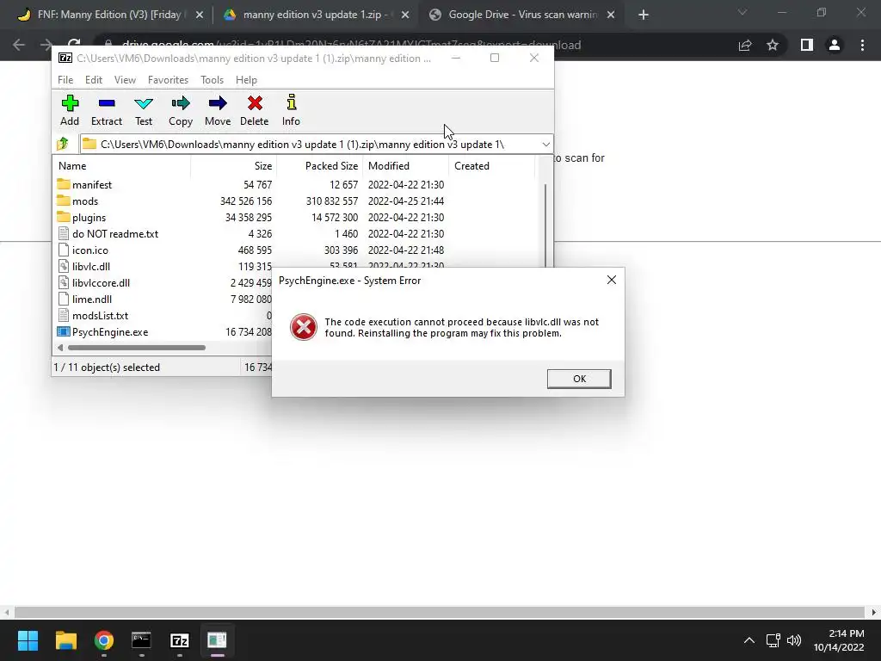Screen dimensions: 881x661
Task: Sort by Packed Size column header
Action: [319, 166]
